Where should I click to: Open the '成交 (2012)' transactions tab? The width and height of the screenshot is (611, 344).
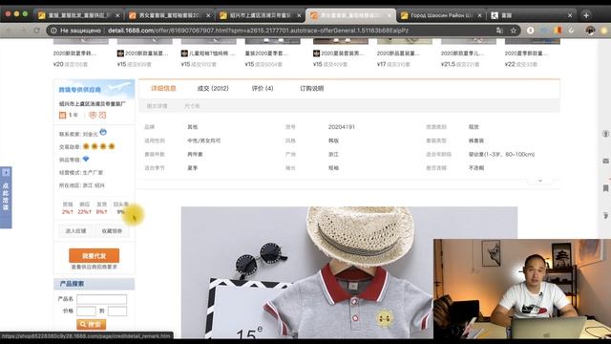(x=213, y=89)
